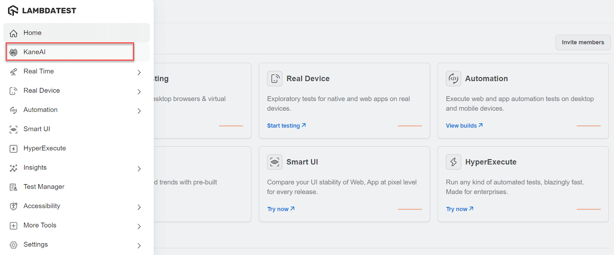
Task: Click the Smart UI sidebar icon
Action: tap(13, 129)
